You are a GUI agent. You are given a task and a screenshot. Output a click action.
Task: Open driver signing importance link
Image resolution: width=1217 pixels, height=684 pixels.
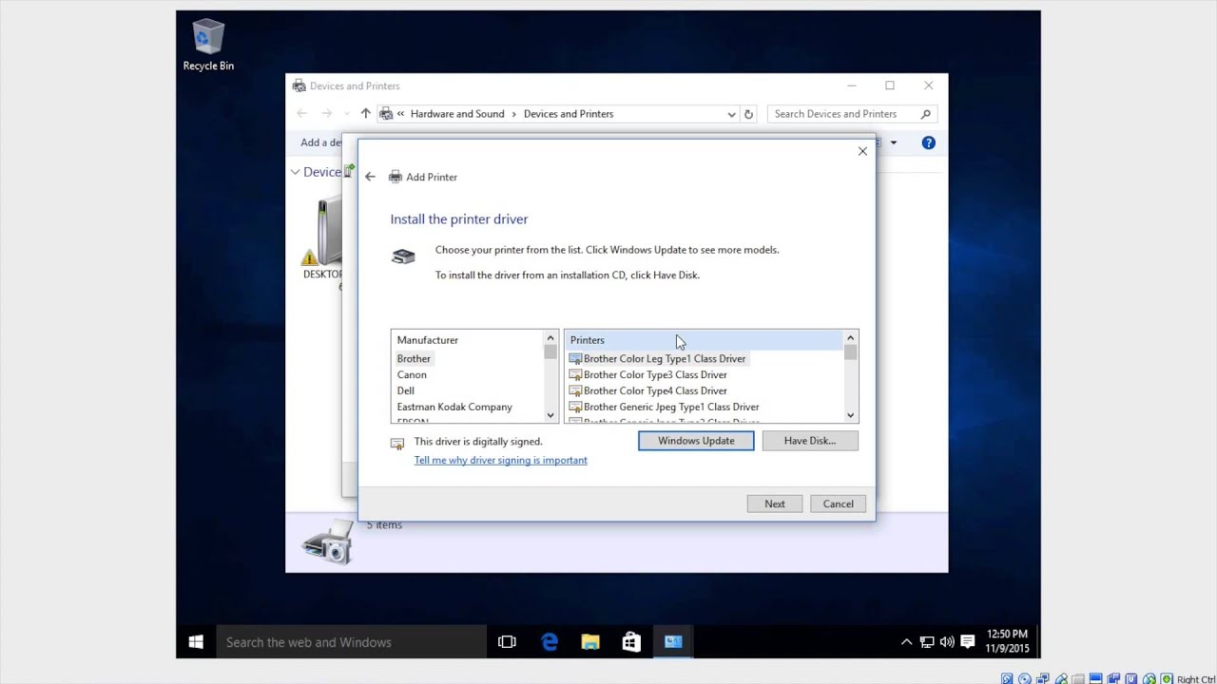[x=501, y=460]
